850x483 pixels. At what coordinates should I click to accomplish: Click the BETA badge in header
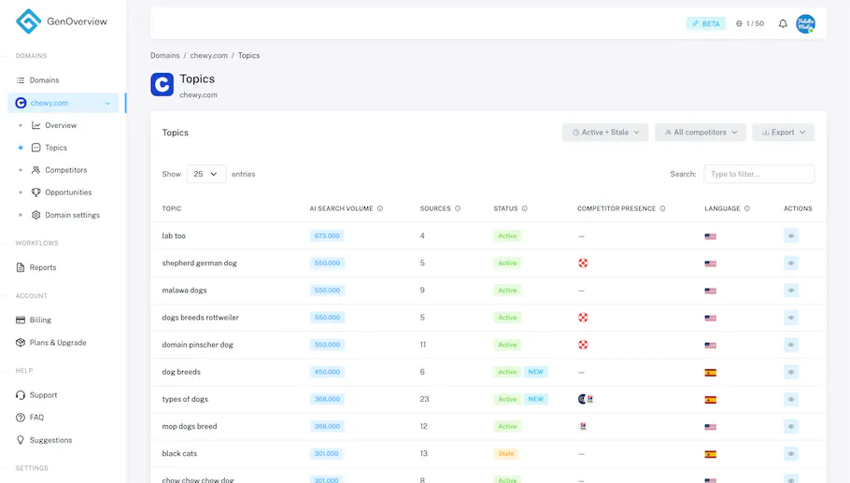706,24
